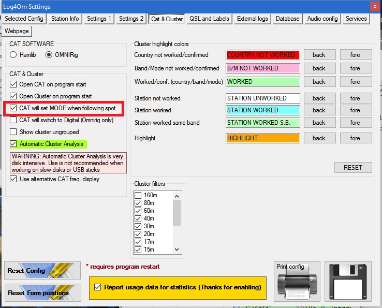Toggle Open Cluster on program start
382x308 pixels.
[13, 96]
